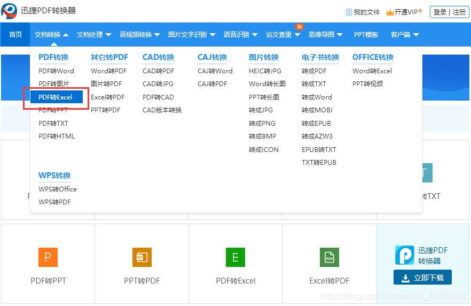Viewport: 471px width, 306px height.
Task: Open CAD版本转换 option
Action: 162,110
